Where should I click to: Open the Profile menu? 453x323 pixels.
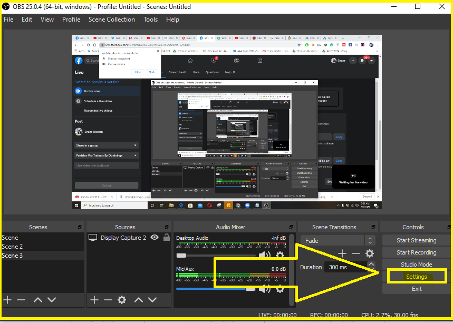(71, 19)
